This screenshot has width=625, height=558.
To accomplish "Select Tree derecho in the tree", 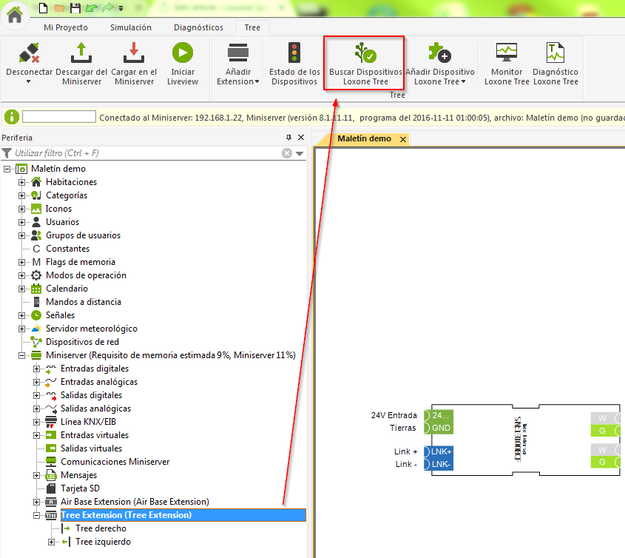I will [101, 528].
